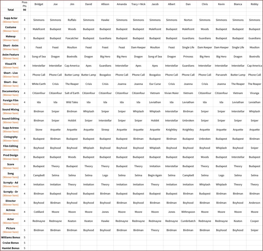This screenshot has height=251, width=263.
Task: Click the Salt of Earth documentary cell
Action: (72, 93)
